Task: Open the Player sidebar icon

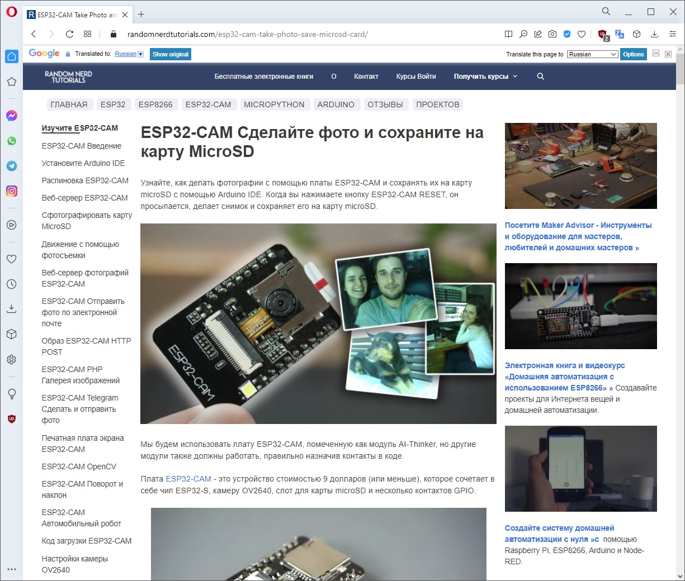Action: pos(11,225)
